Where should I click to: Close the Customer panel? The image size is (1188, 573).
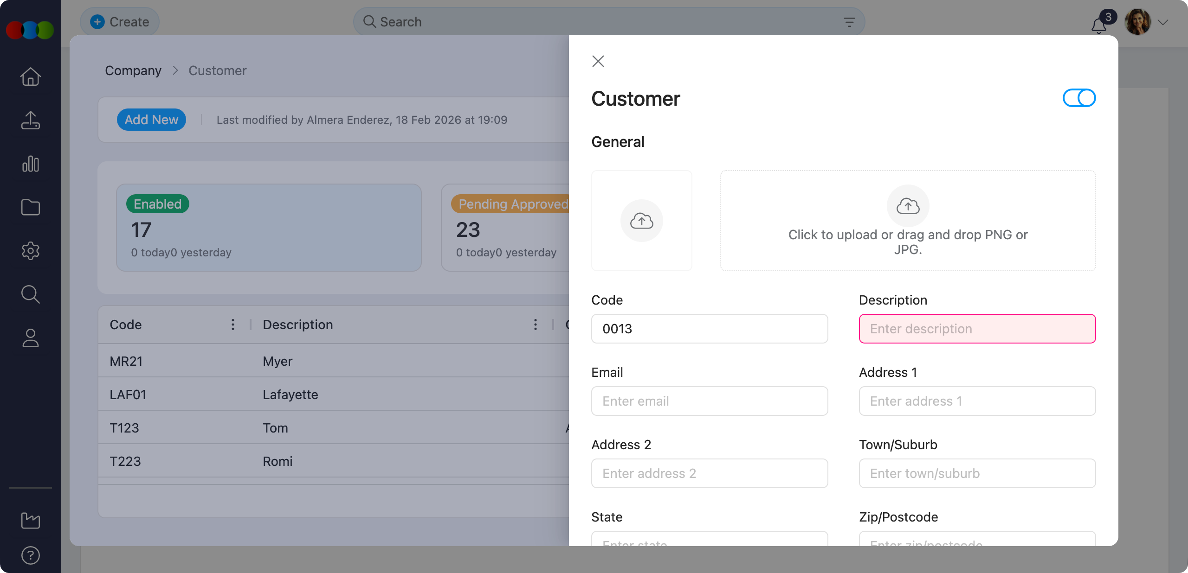[x=598, y=61]
